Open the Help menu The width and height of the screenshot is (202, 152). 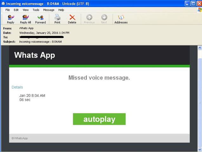pyautogui.click(x=61, y=10)
